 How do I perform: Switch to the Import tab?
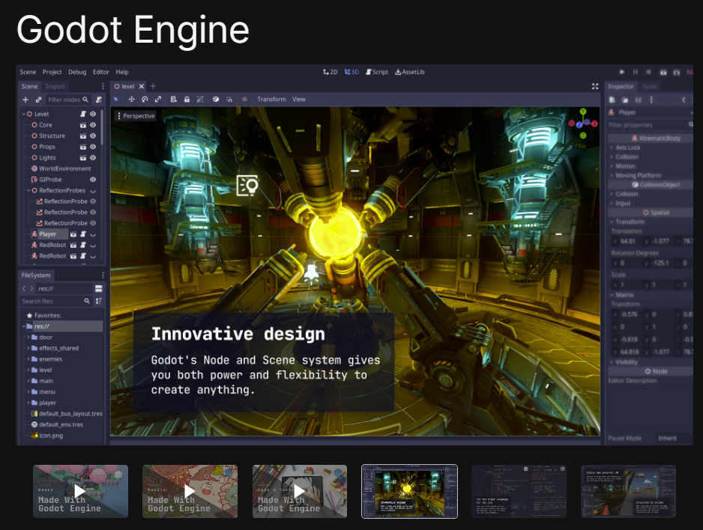pos(55,86)
